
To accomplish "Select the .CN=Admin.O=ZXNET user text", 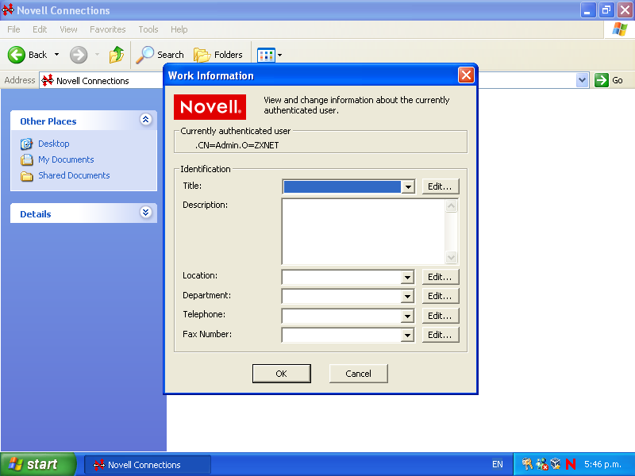I will tap(237, 145).
